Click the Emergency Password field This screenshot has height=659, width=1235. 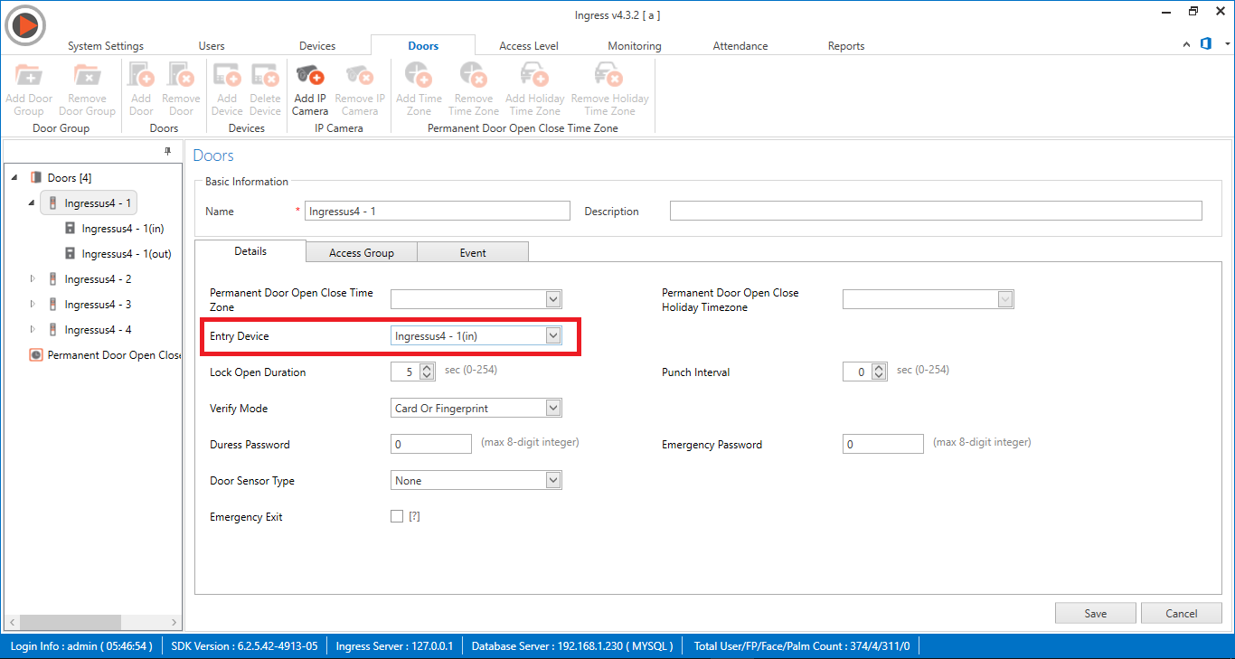(x=883, y=444)
